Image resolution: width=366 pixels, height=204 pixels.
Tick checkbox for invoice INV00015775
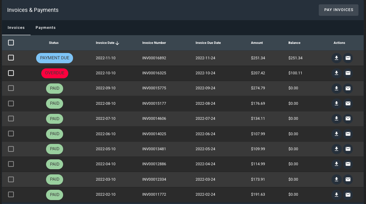pyautogui.click(x=11, y=88)
